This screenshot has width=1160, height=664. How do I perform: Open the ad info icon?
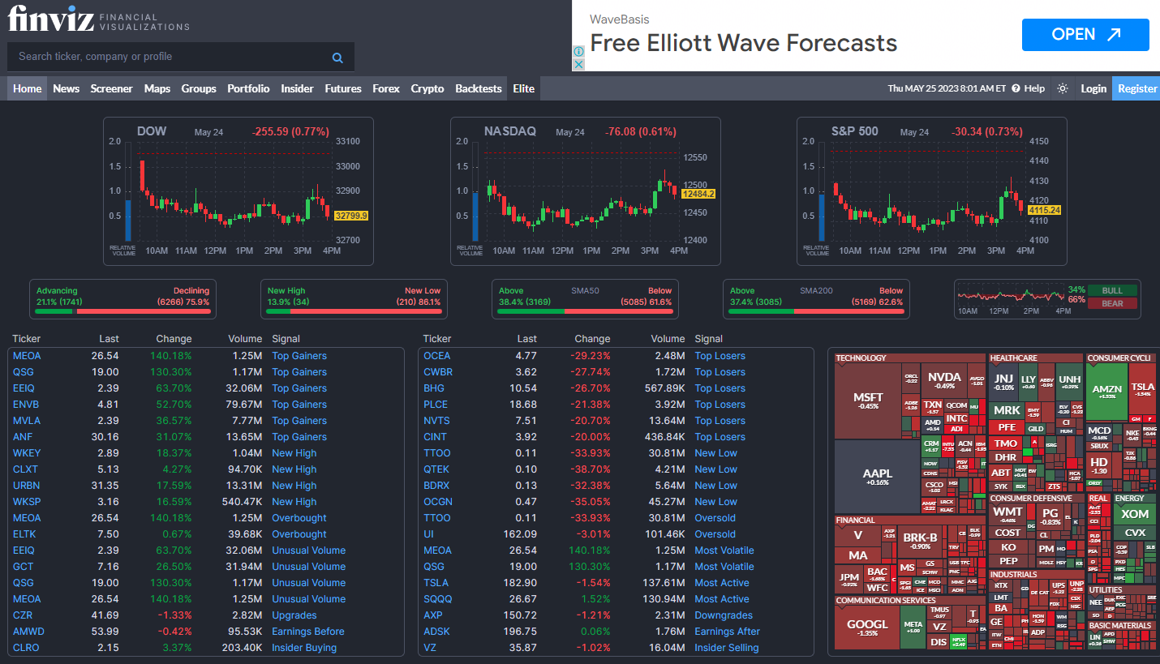click(x=578, y=51)
